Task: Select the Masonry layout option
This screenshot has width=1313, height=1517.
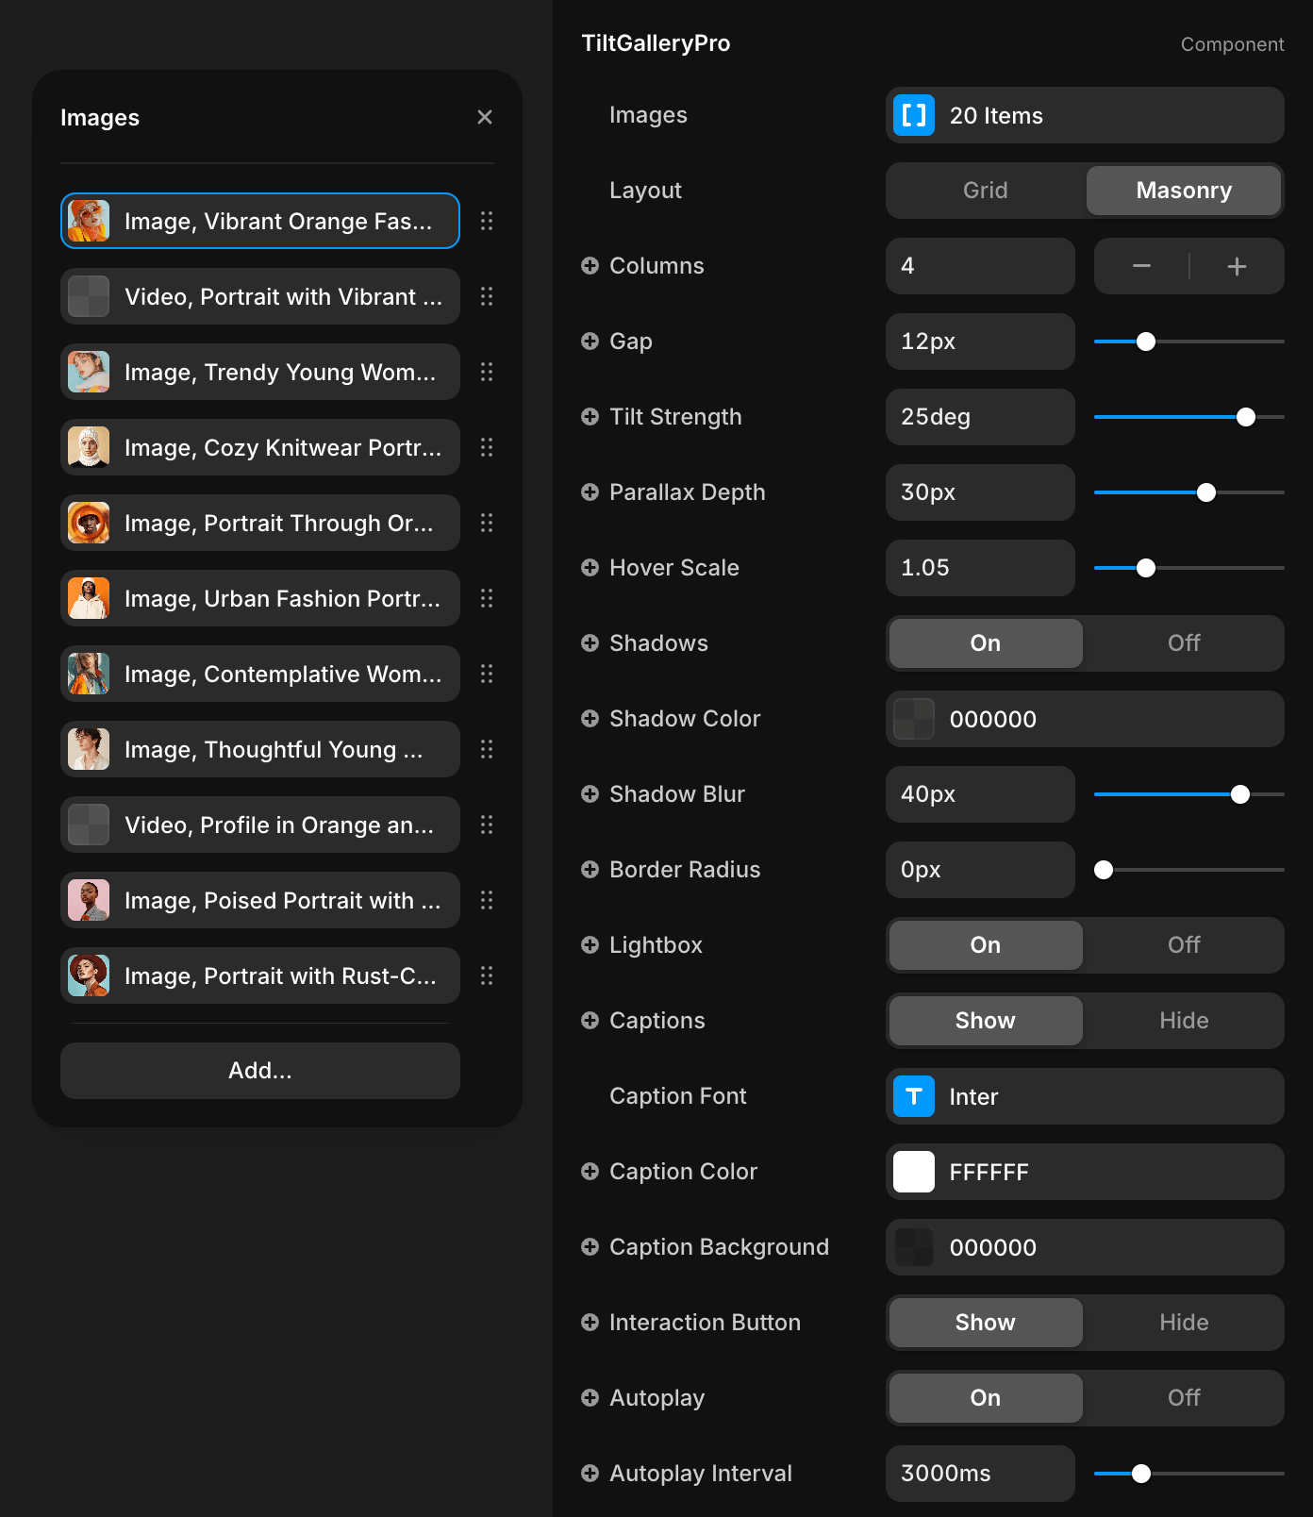Action: click(1183, 191)
